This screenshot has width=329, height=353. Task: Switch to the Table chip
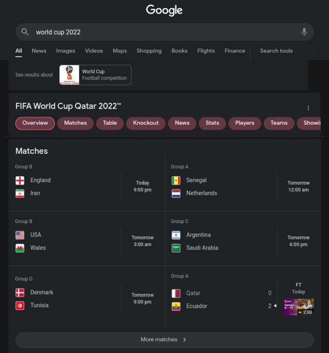click(110, 123)
